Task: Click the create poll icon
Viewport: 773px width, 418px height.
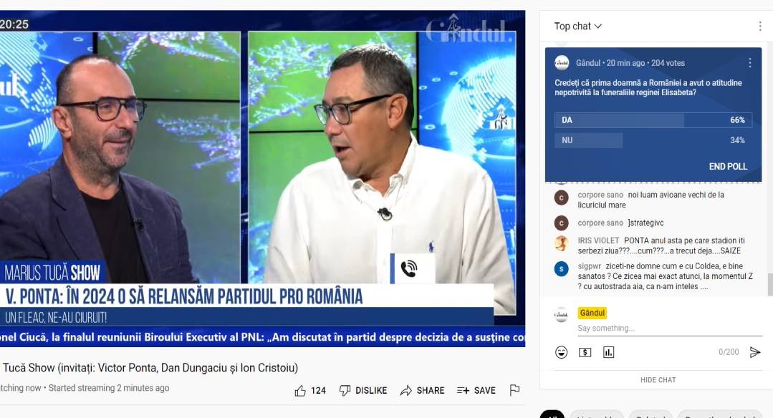Action: 608,352
